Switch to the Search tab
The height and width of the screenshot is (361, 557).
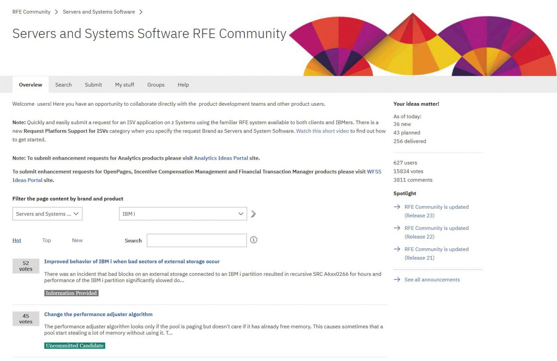pyautogui.click(x=63, y=85)
